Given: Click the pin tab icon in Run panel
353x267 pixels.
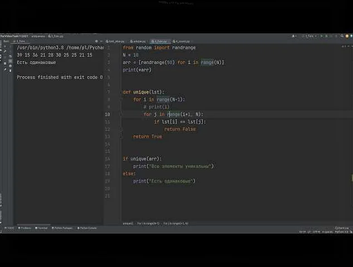Looking at the screenshot, I should coord(5,70).
